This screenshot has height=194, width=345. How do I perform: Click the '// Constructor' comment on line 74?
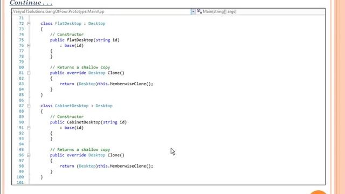tap(67, 34)
